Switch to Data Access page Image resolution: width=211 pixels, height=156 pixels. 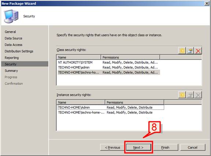click(x=14, y=45)
